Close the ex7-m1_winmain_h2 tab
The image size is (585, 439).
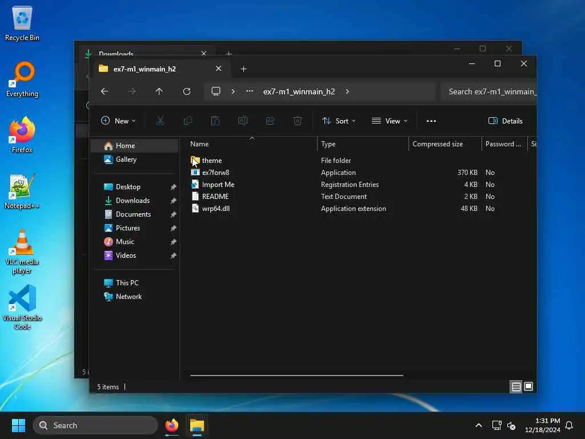[219, 69]
